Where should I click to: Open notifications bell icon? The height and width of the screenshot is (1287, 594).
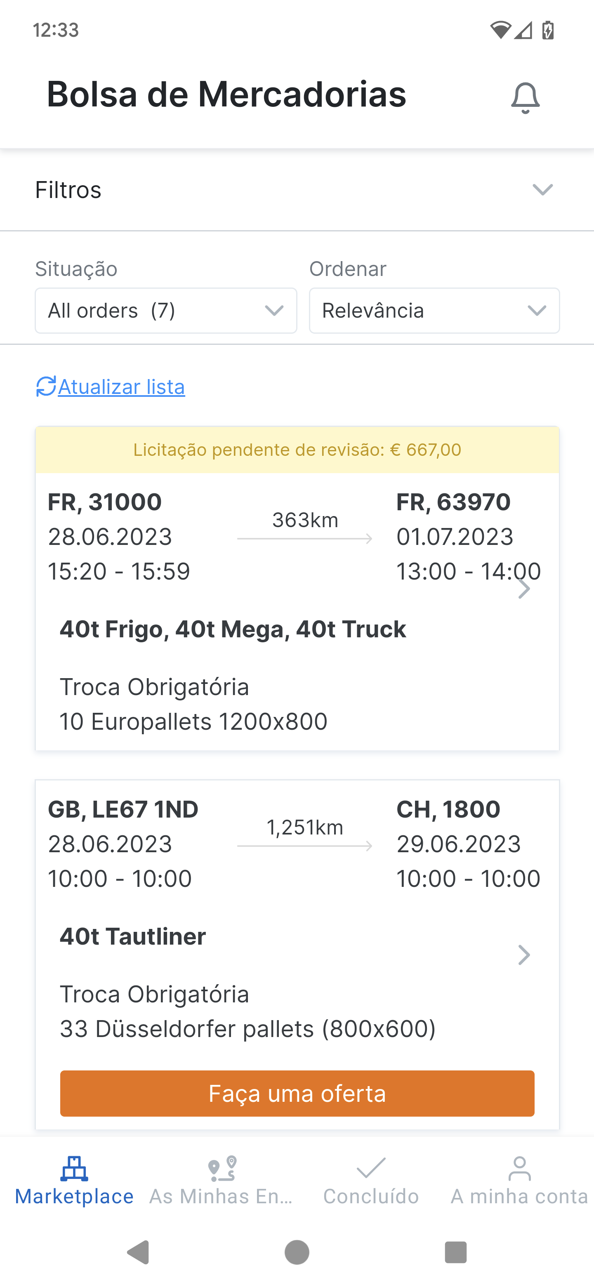(x=525, y=97)
